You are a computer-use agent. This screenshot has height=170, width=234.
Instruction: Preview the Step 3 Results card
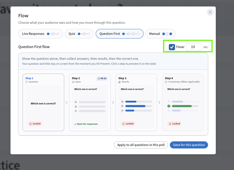pos(136,103)
